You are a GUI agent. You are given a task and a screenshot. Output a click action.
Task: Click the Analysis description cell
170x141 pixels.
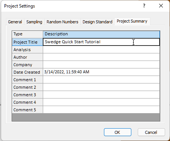(101, 50)
